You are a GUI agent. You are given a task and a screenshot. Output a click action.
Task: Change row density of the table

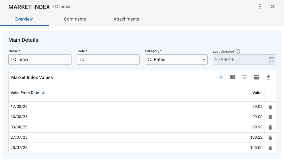(x=256, y=77)
